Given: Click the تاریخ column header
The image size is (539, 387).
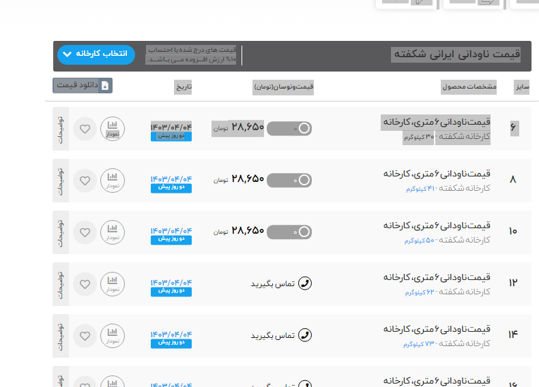Looking at the screenshot, I should 183,87.
